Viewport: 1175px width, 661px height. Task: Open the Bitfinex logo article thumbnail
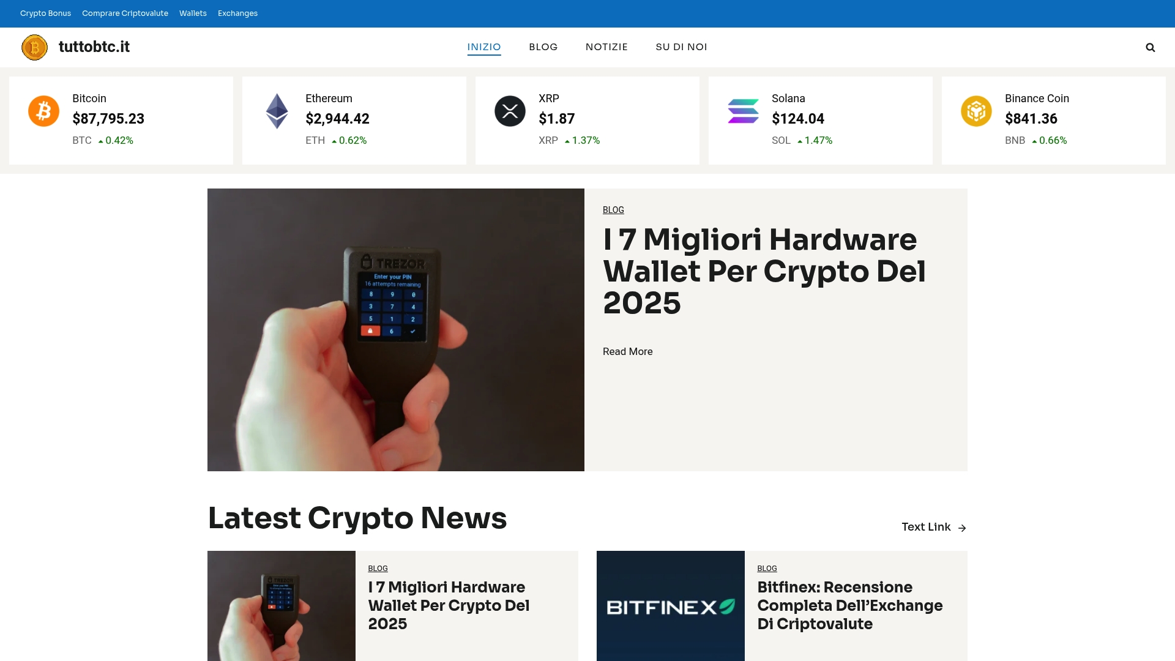click(x=671, y=606)
